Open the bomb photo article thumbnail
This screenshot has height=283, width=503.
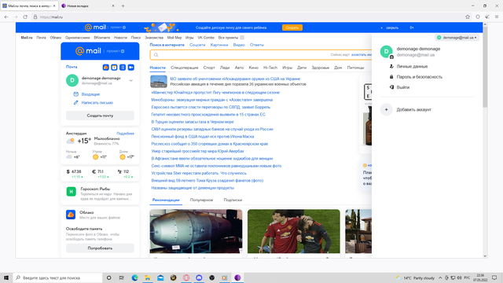[196, 231]
